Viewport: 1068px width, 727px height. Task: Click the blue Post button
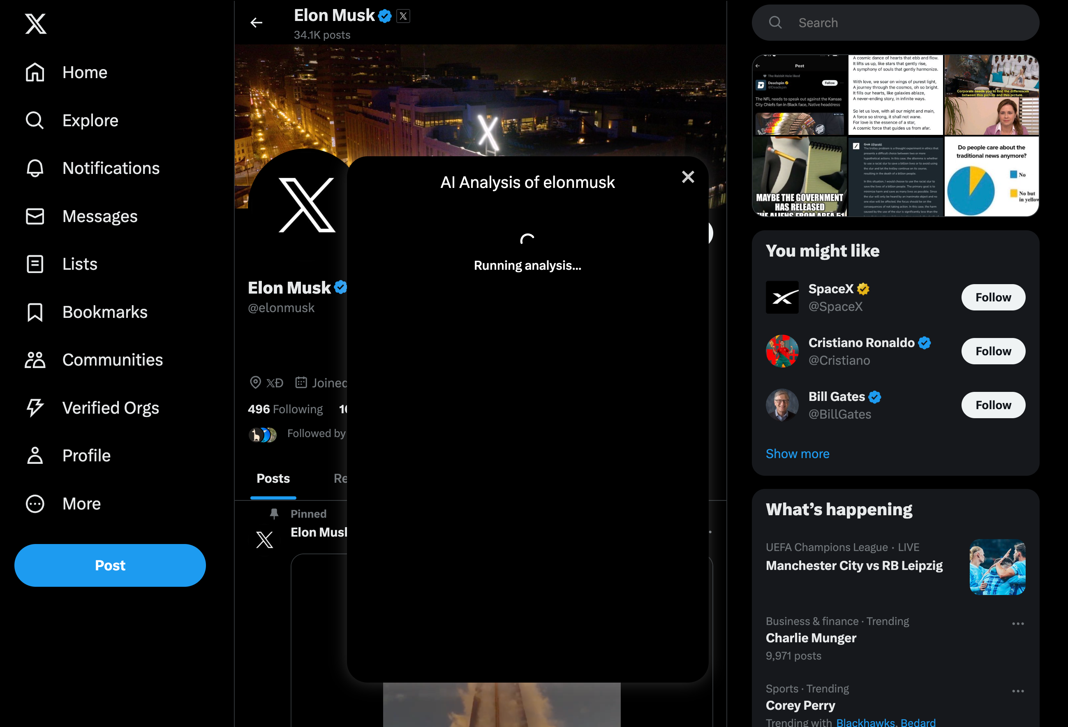[x=110, y=566]
